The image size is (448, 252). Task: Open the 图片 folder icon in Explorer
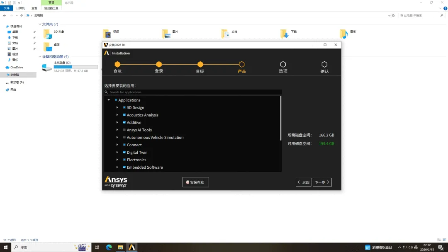(166, 34)
